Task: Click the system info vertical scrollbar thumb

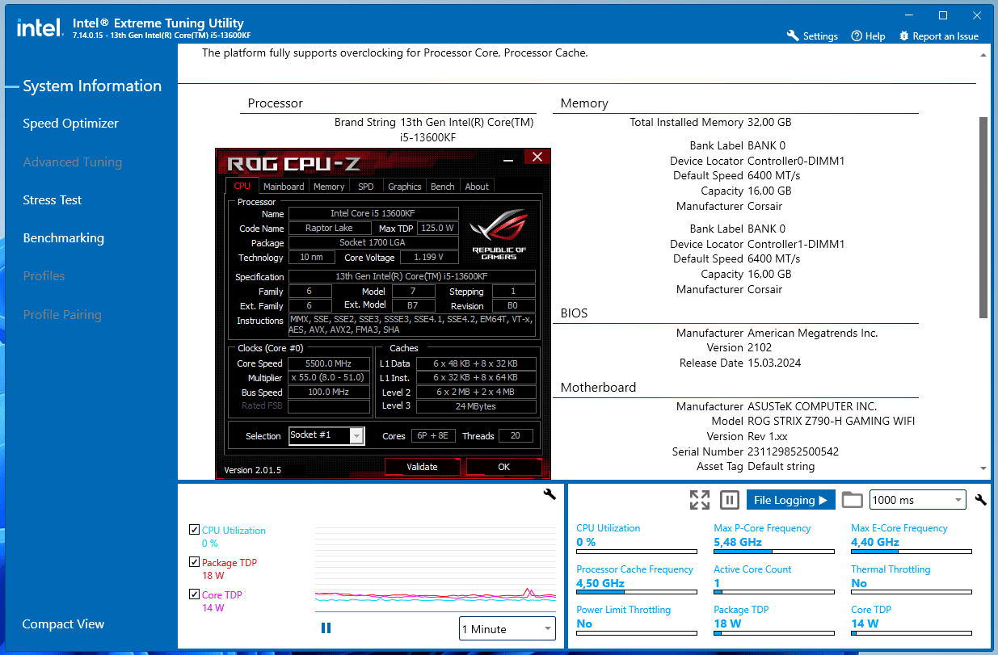Action: (983, 216)
